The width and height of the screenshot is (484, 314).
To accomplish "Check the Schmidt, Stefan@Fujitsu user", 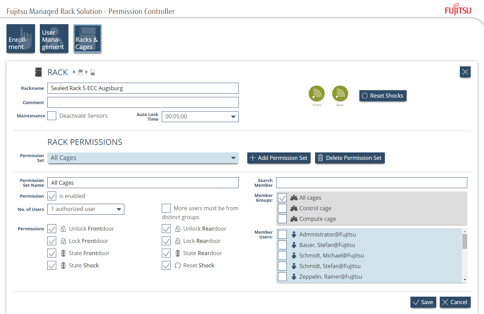I will point(282,266).
